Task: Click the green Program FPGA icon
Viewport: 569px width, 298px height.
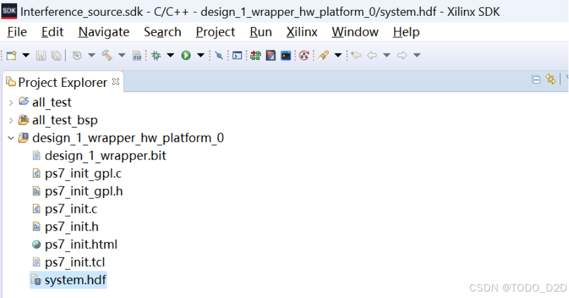Action: tap(256, 56)
